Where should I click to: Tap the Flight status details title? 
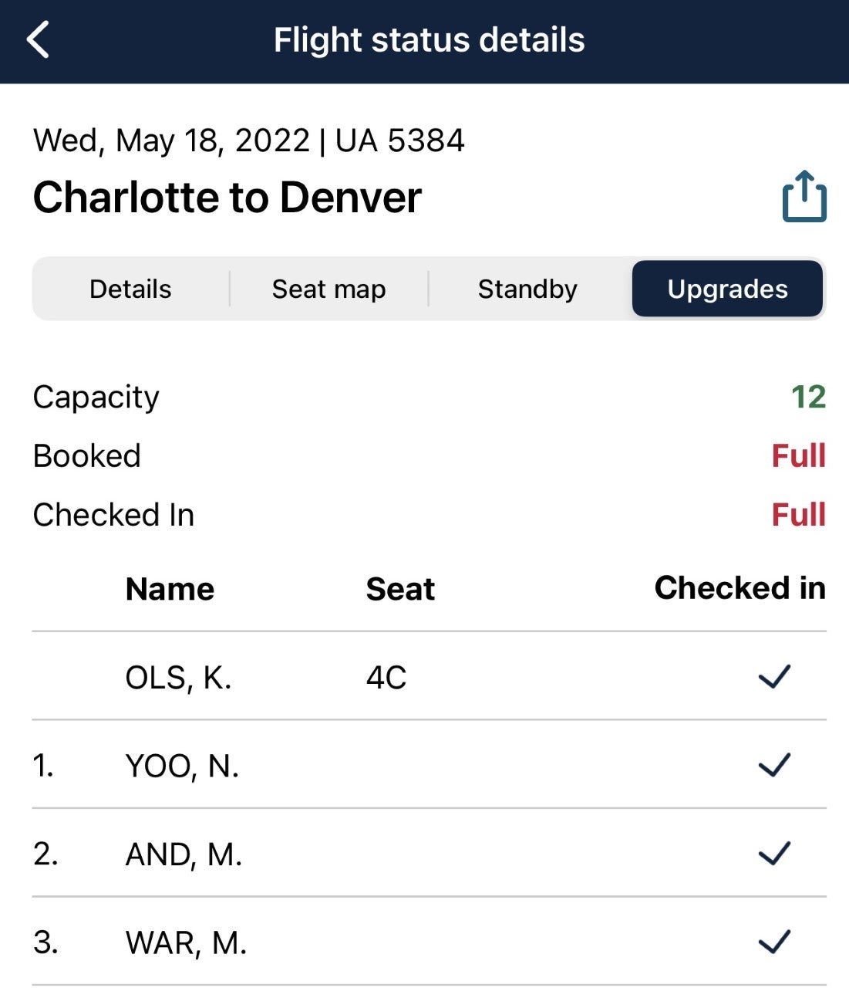(x=429, y=39)
